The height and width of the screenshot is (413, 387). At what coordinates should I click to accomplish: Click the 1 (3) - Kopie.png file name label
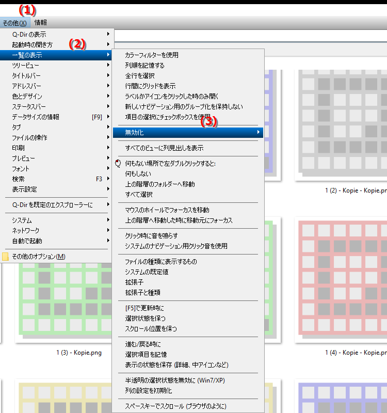pos(79,353)
